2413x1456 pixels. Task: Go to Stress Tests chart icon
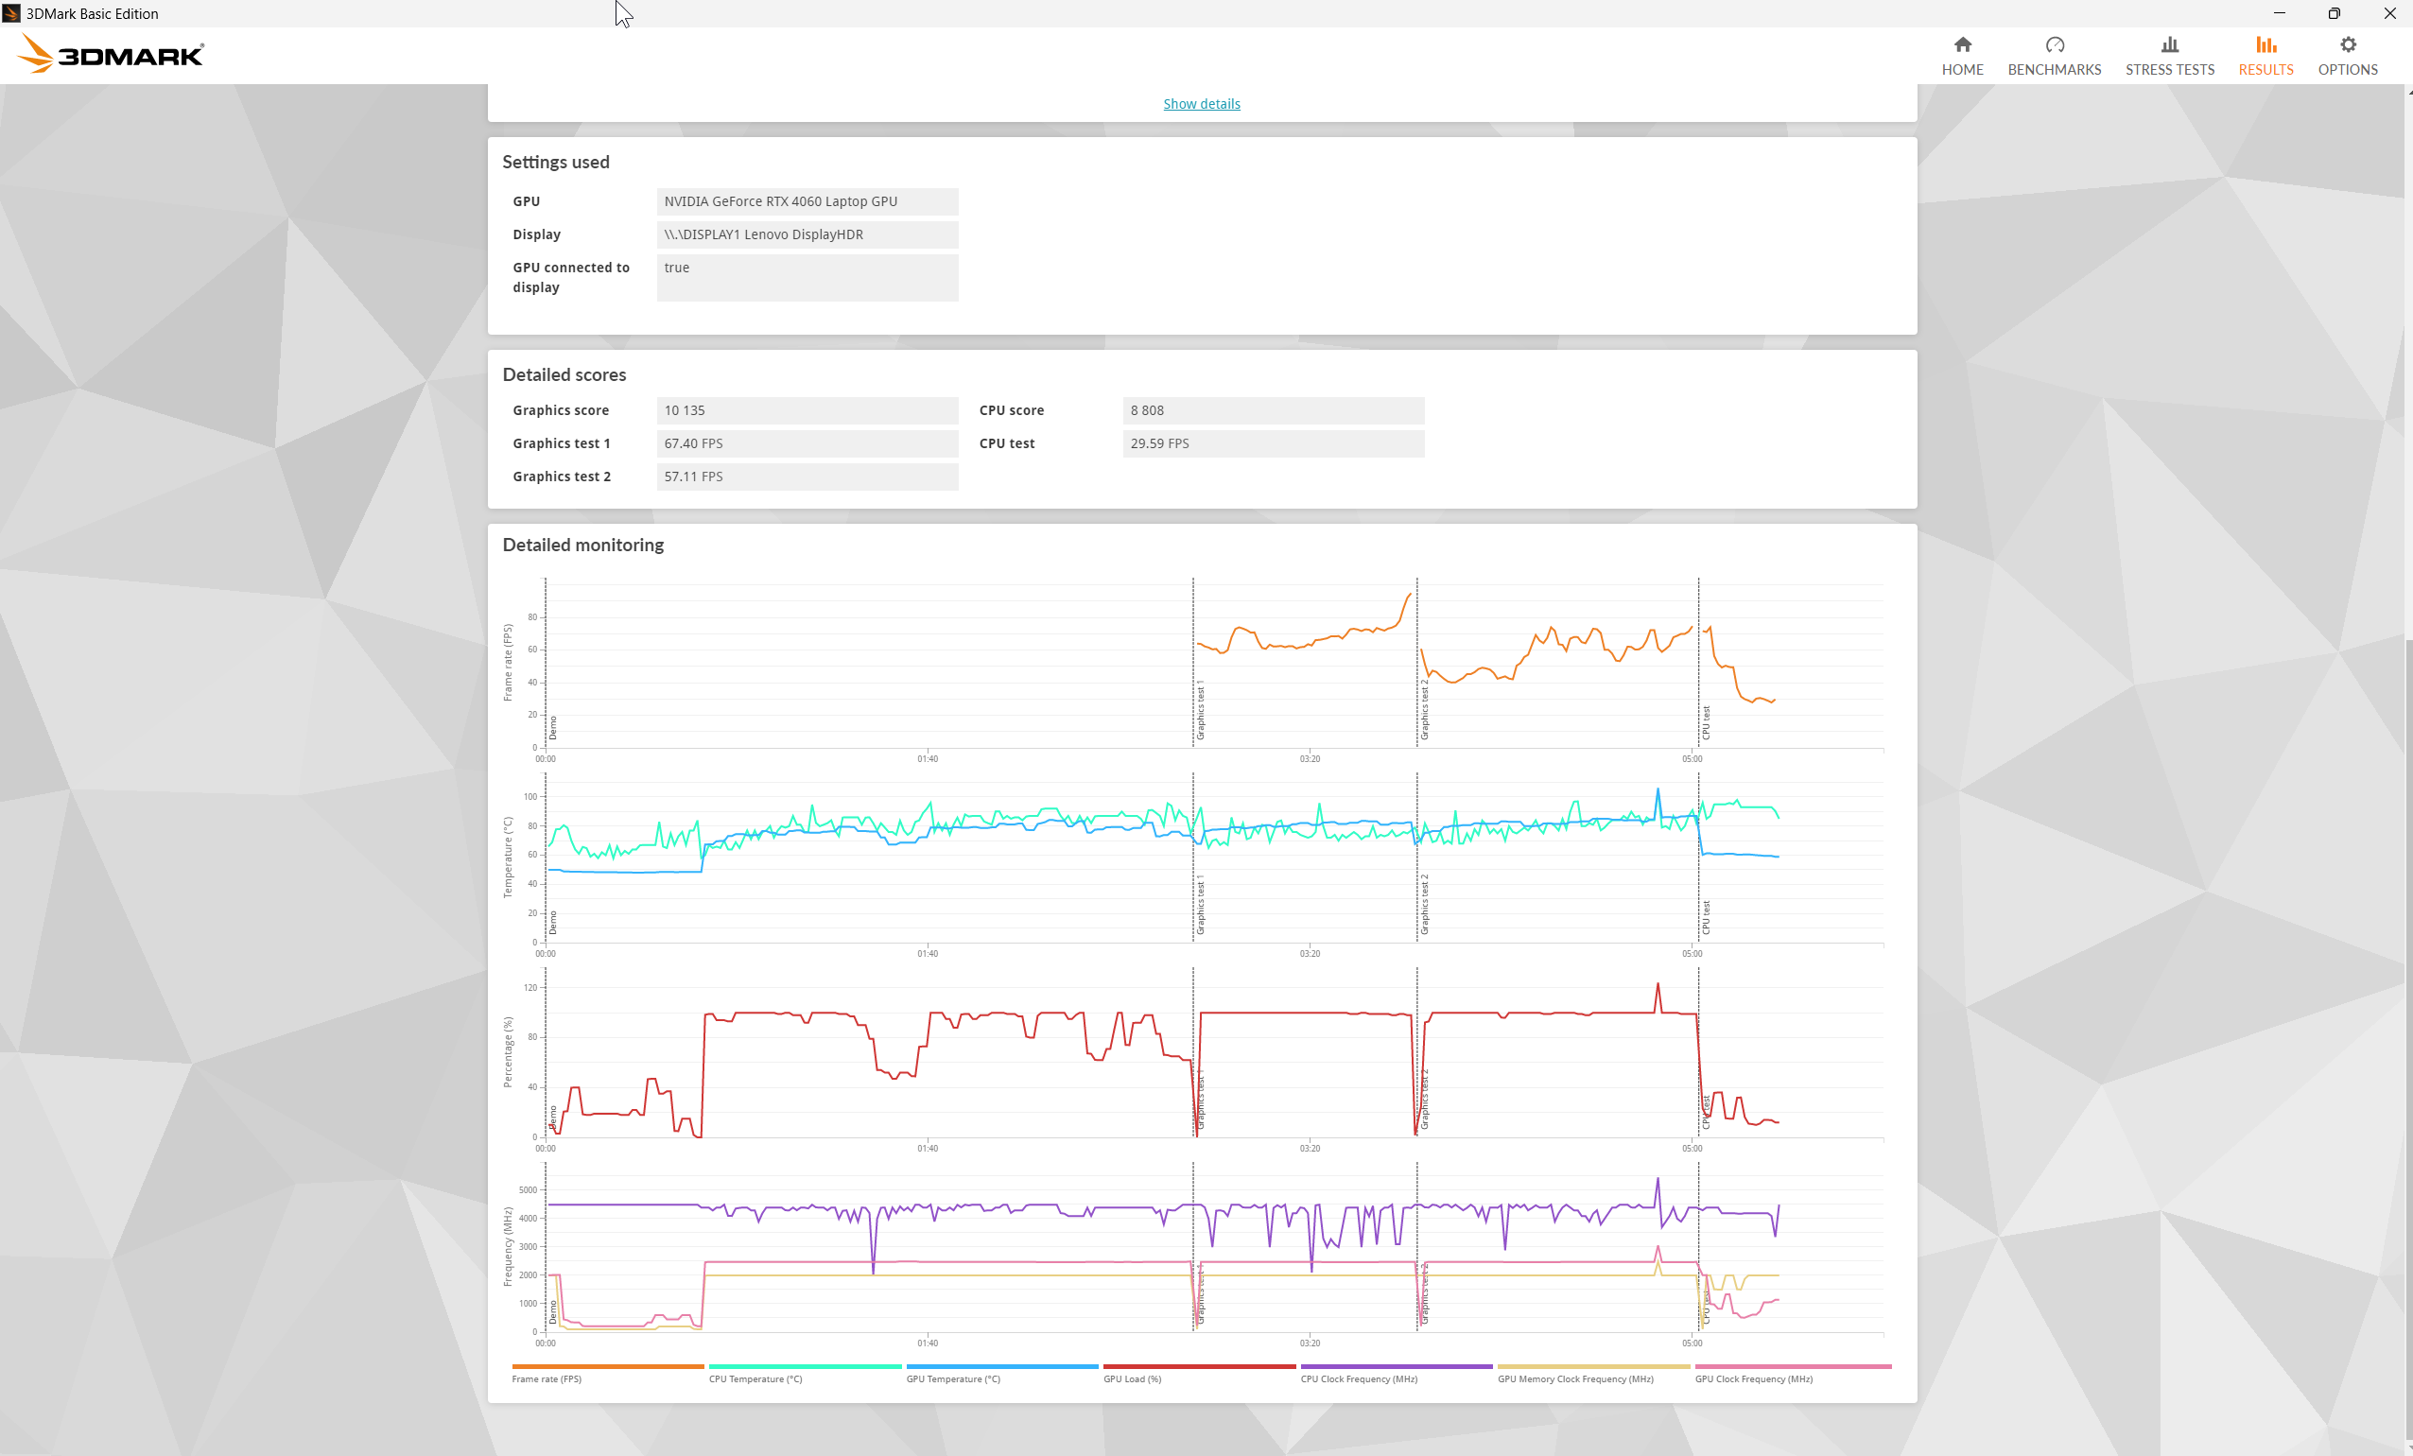coord(2169,45)
